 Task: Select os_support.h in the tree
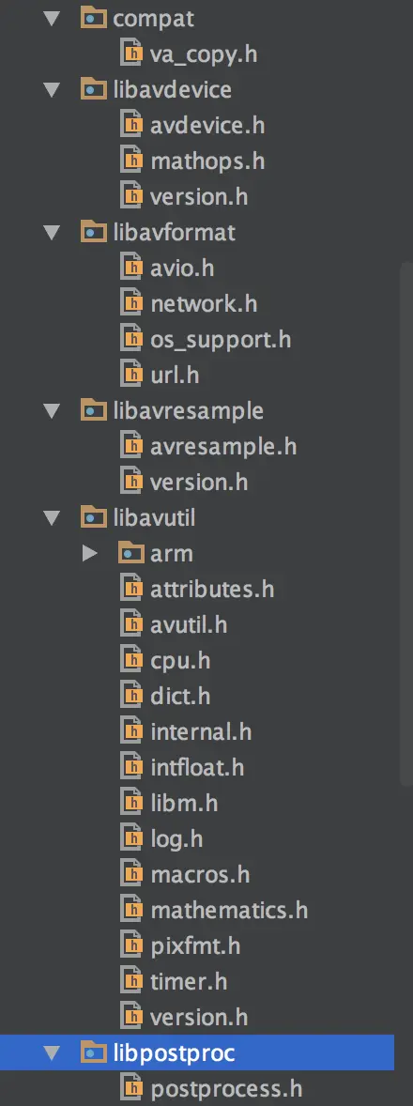pos(221,339)
